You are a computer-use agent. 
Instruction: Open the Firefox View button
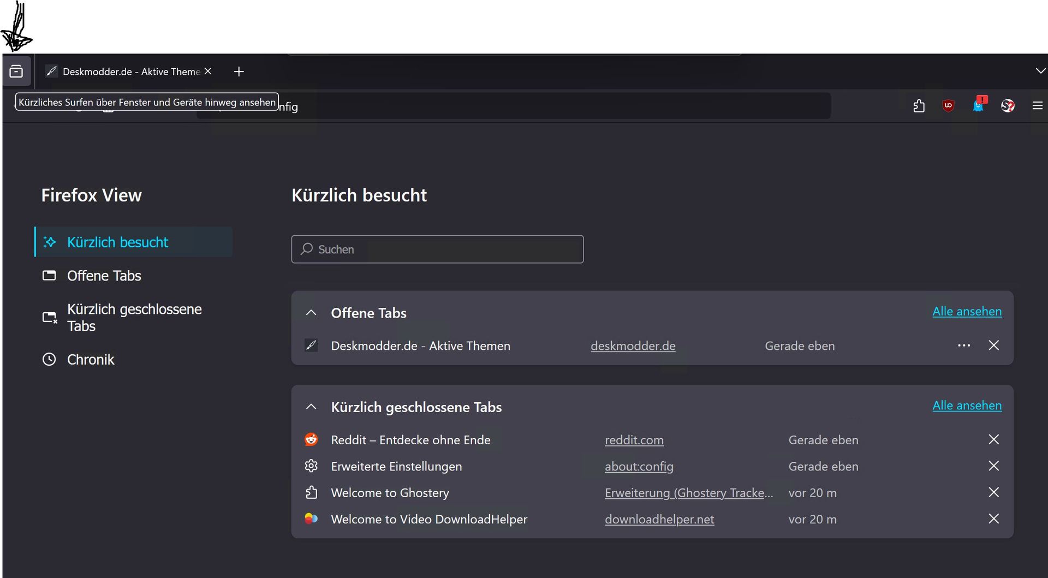pos(16,71)
